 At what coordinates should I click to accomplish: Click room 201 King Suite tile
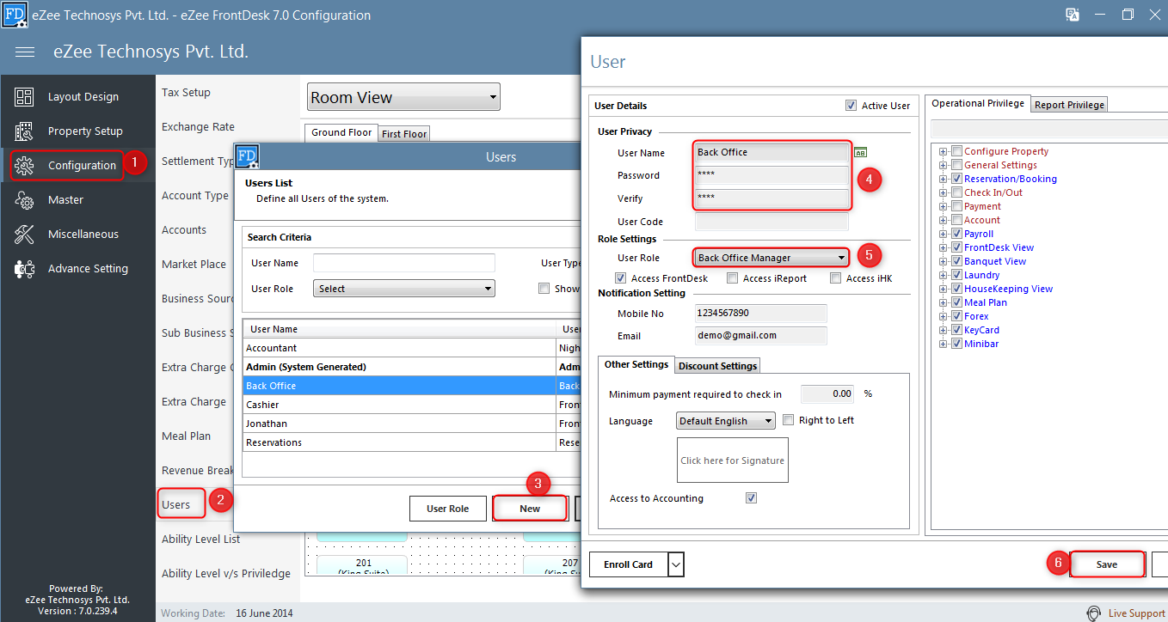click(x=361, y=567)
